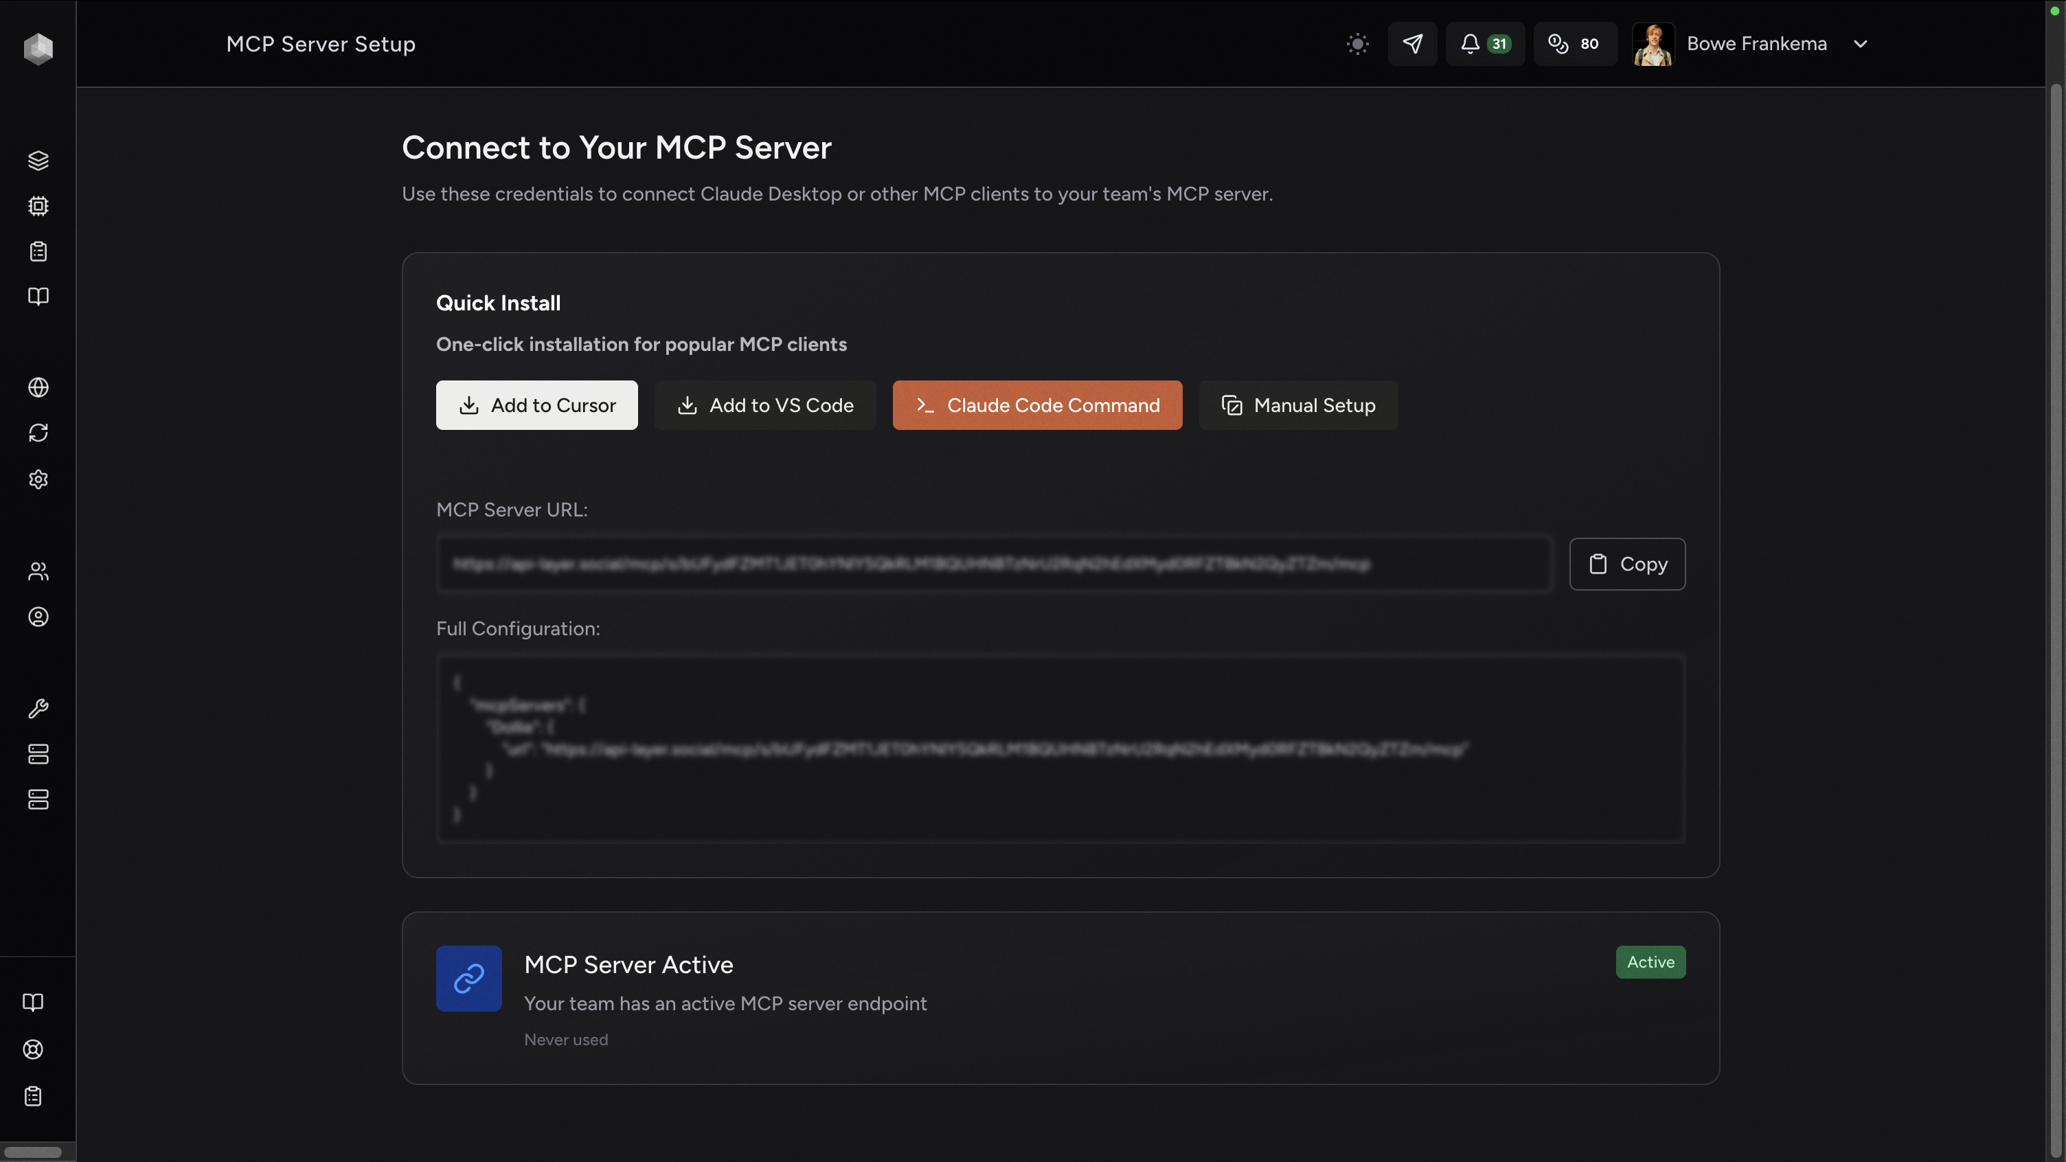Click the refresh sync sidebar icon
The width and height of the screenshot is (2066, 1162).
point(38,433)
